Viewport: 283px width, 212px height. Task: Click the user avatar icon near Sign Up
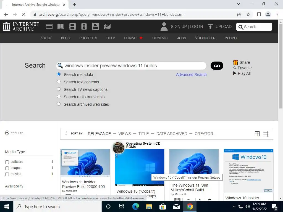[x=164, y=26]
